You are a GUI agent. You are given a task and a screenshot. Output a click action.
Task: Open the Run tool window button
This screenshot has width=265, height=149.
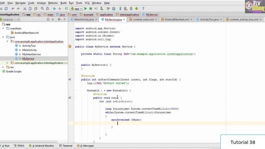point(5,146)
